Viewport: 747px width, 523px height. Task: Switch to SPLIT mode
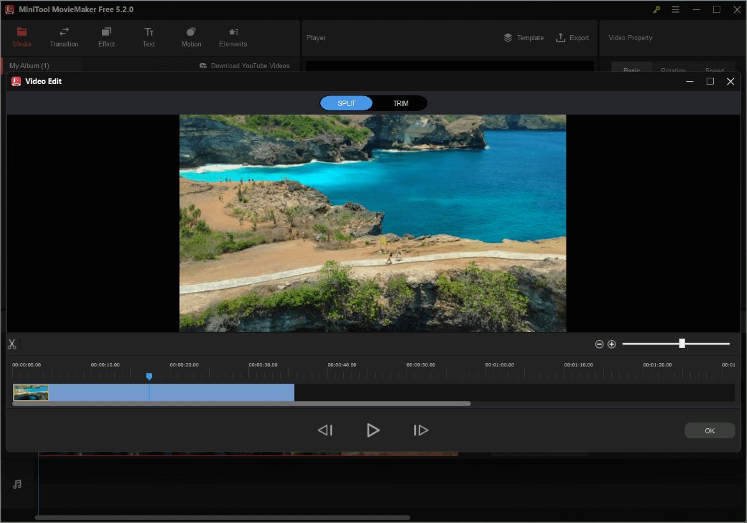(x=346, y=103)
